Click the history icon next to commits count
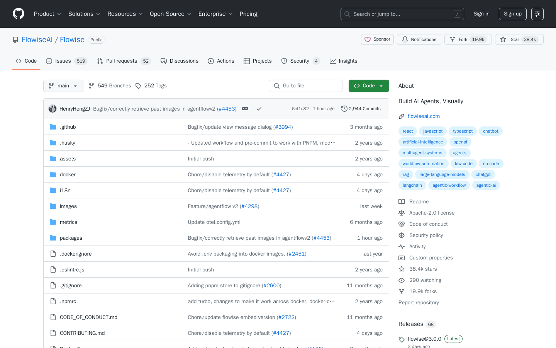 [344, 109]
